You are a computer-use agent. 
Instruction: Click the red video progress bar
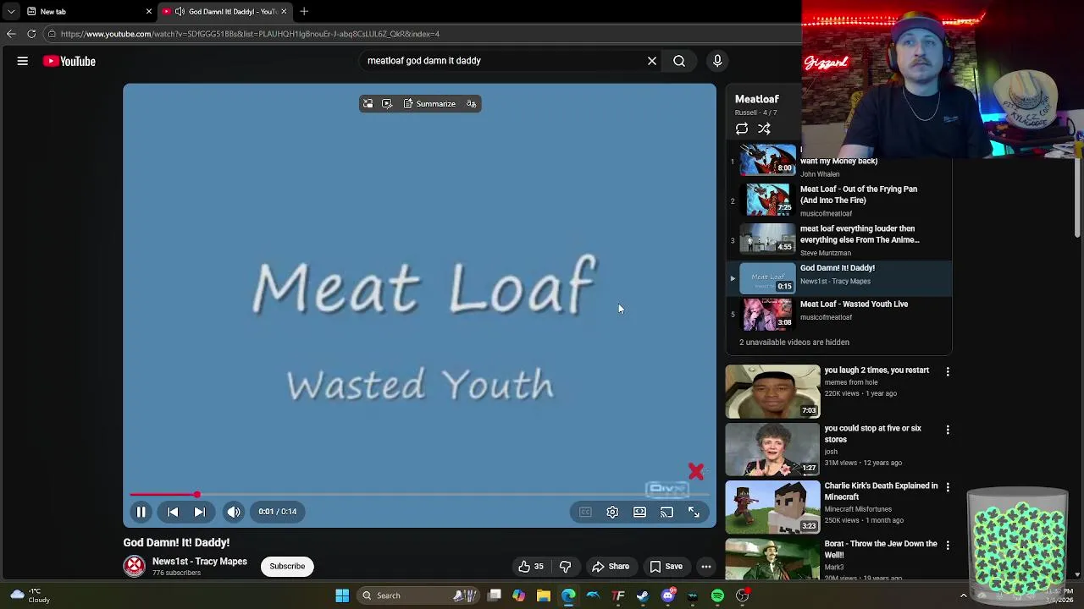(419, 495)
